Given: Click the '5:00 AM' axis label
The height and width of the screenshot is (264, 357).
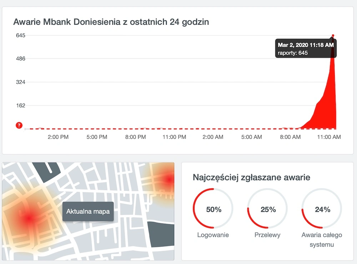Looking at the screenshot, I should pyautogui.click(x=252, y=137).
